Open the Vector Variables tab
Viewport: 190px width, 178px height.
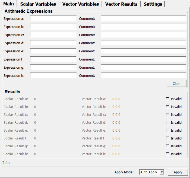(80, 4)
